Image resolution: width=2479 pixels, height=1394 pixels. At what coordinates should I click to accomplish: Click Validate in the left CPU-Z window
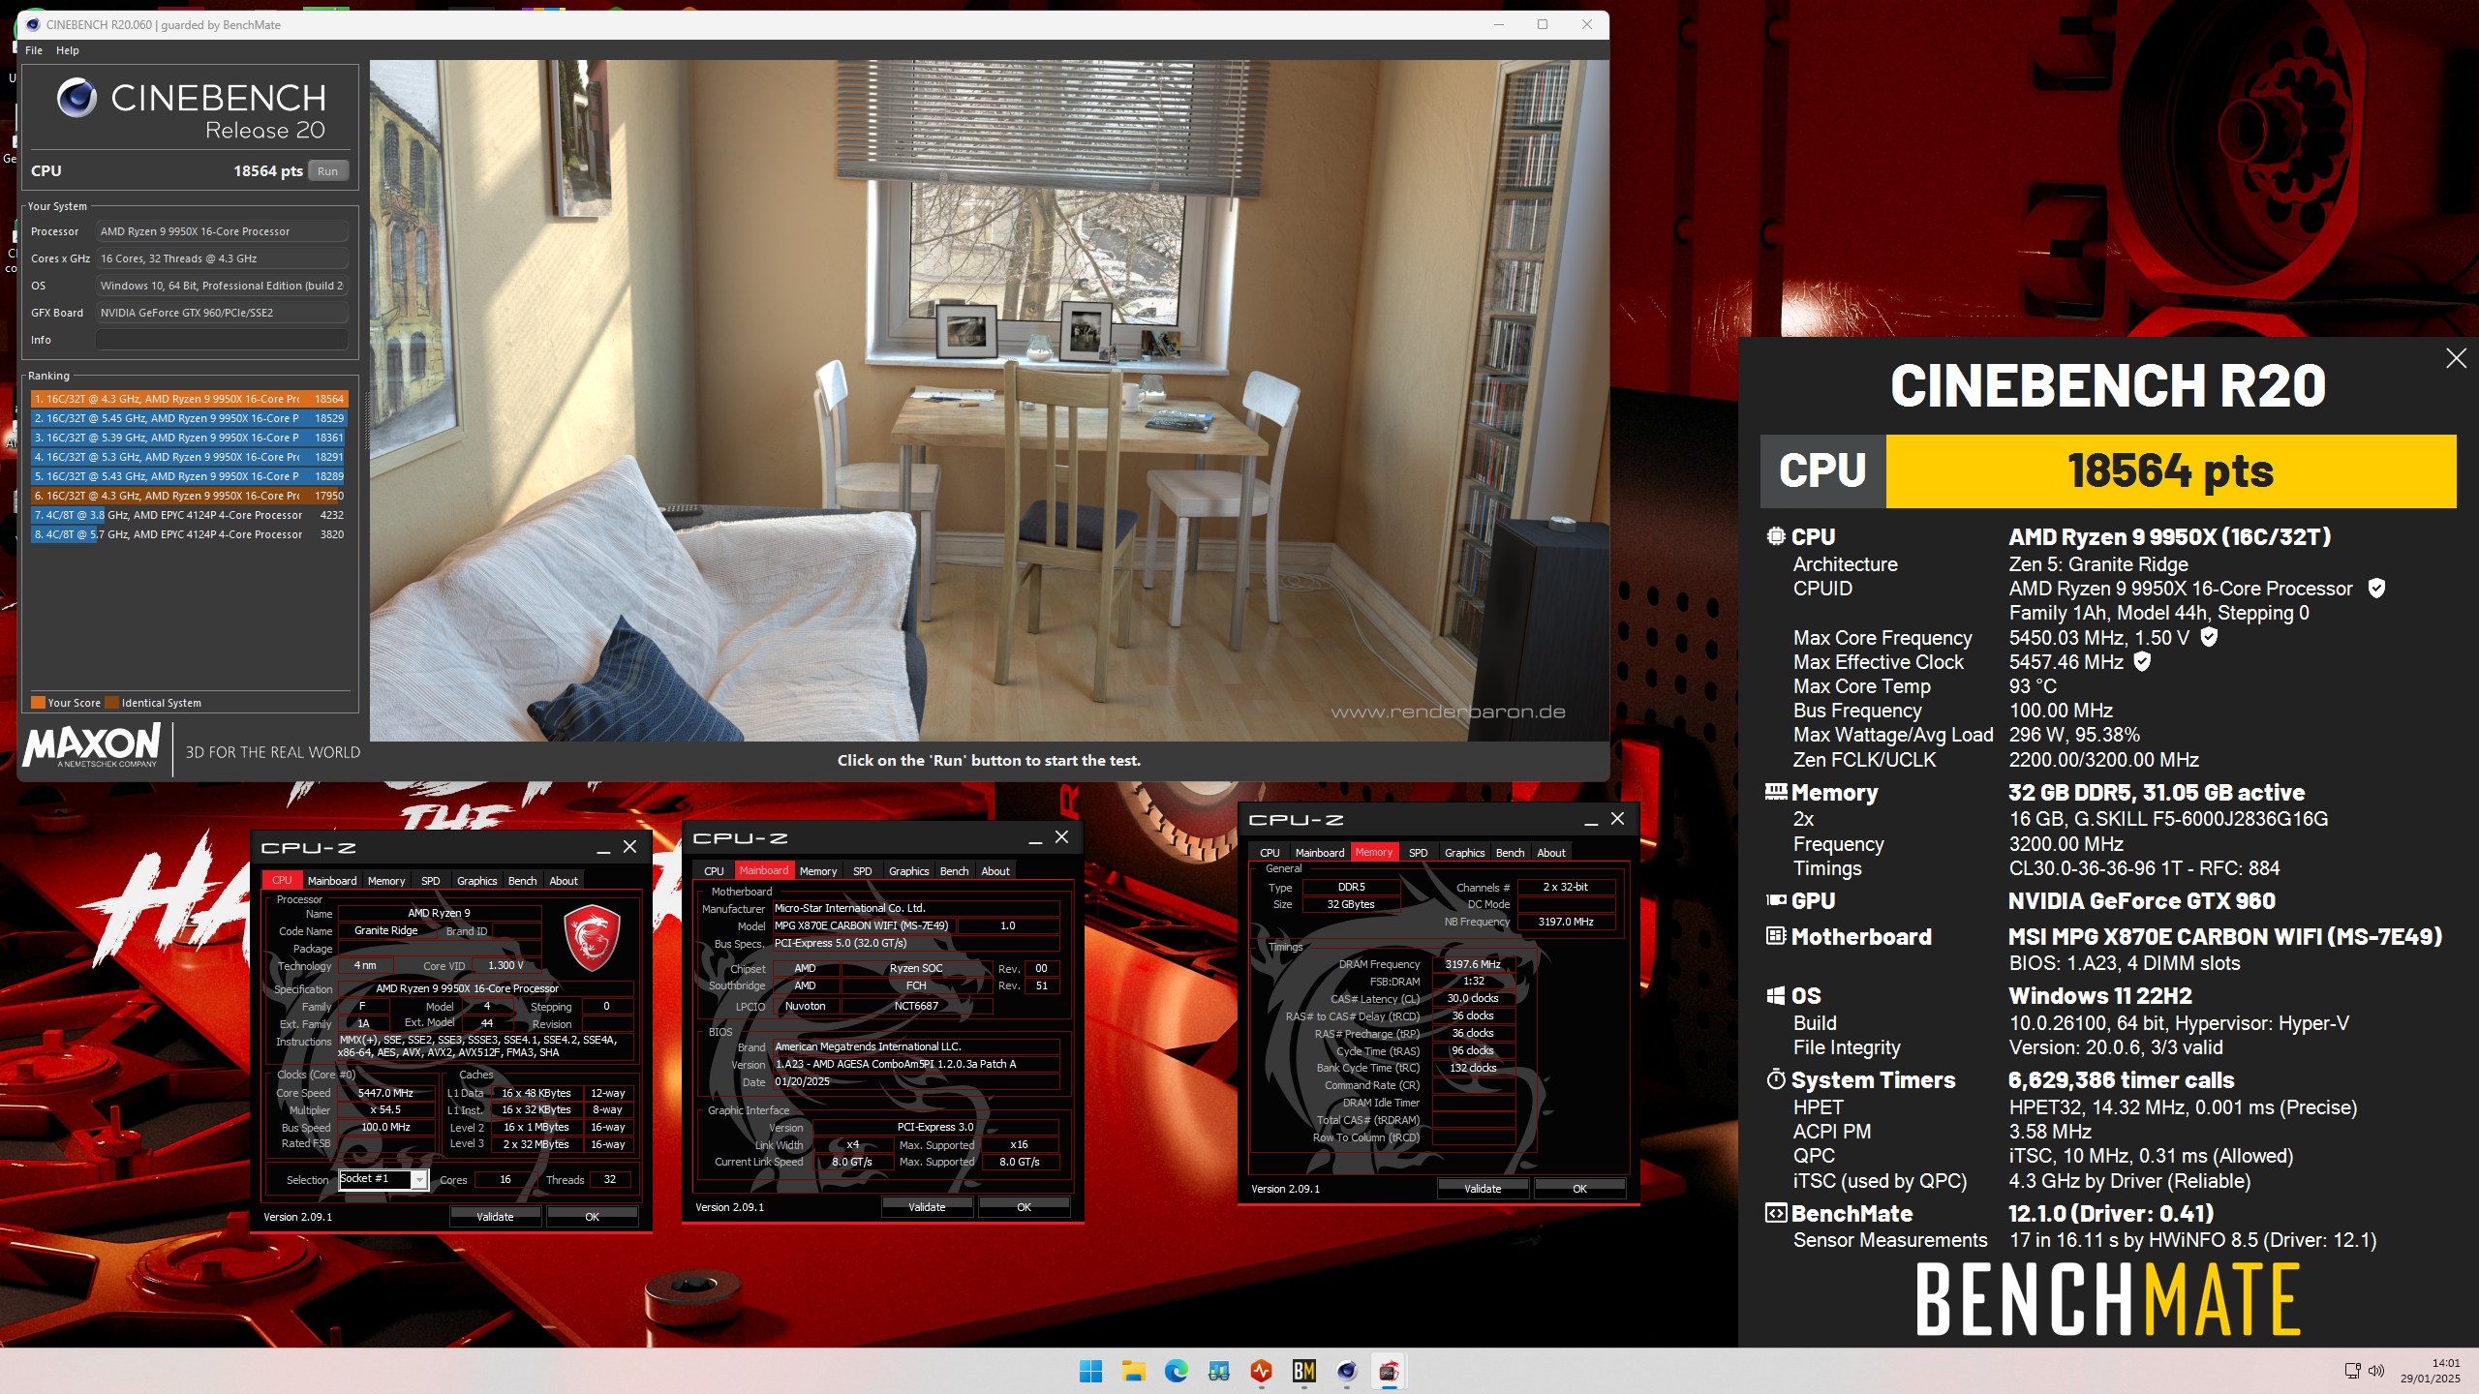coord(495,1217)
